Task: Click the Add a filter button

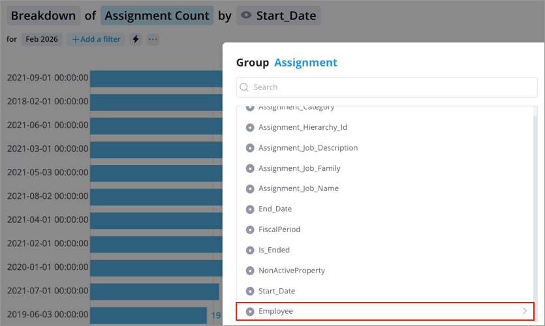Action: pyautogui.click(x=96, y=40)
